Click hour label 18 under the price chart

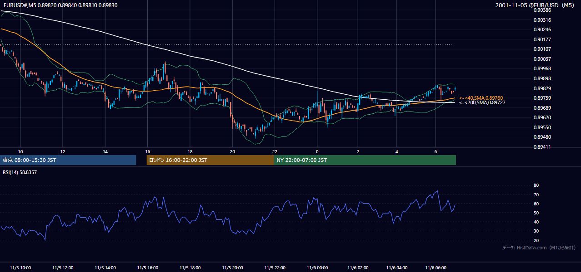point(190,151)
